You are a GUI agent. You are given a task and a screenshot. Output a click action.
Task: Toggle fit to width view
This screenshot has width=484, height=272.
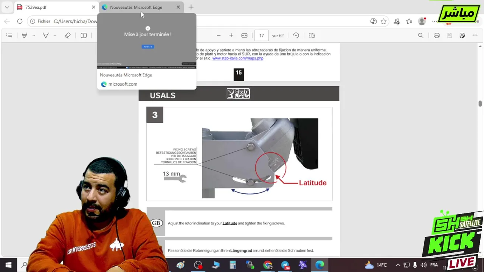(244, 36)
